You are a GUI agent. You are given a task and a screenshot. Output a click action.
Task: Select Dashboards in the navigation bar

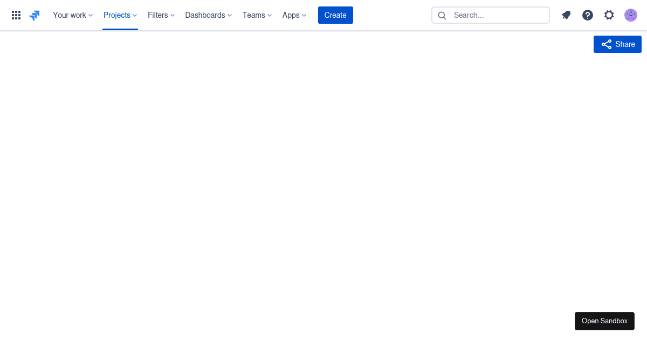click(x=205, y=15)
